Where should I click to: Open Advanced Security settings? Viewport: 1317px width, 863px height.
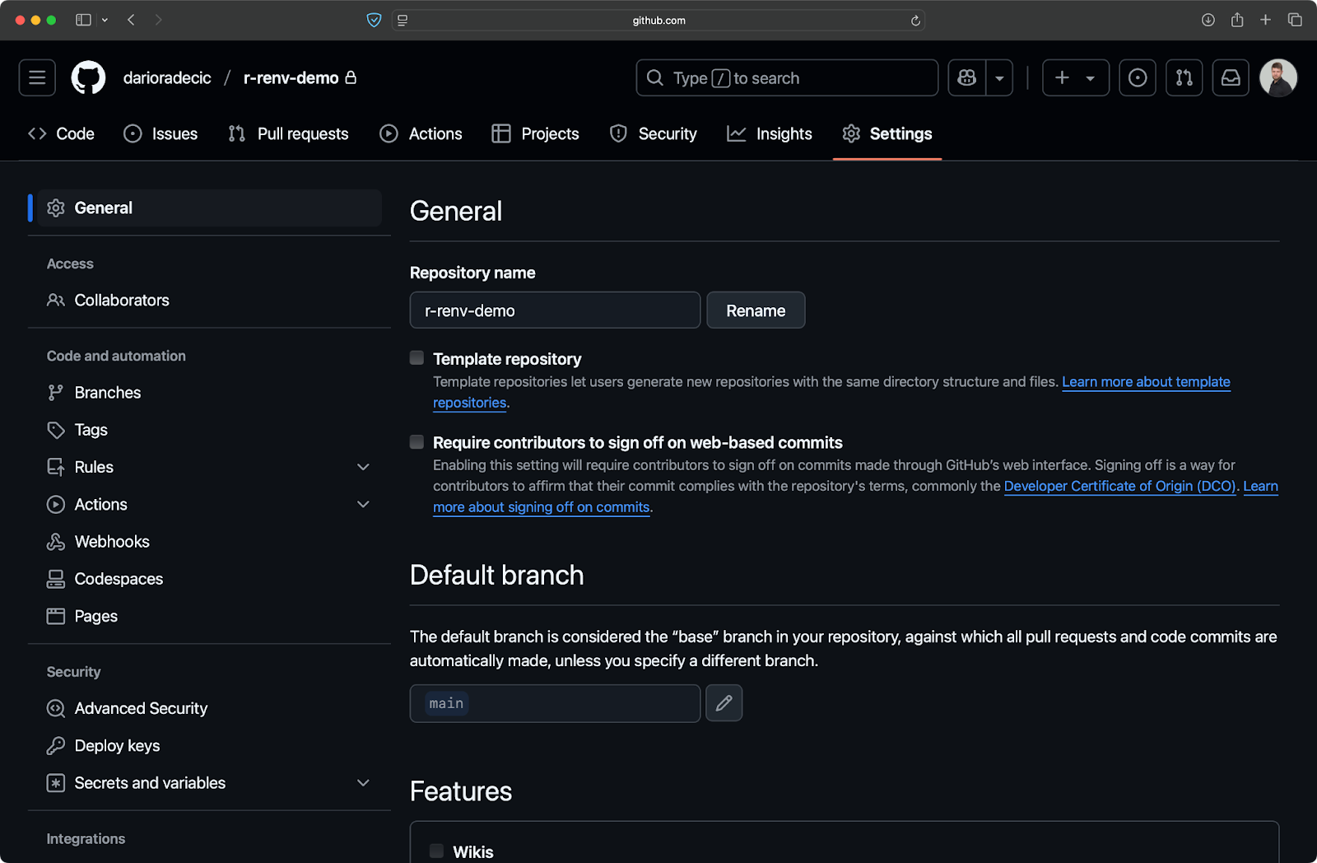click(x=209, y=708)
